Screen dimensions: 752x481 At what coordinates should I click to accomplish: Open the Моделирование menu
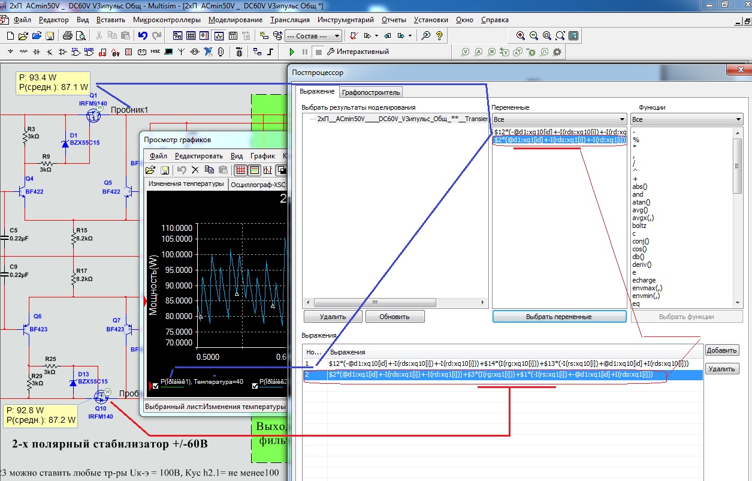235,20
